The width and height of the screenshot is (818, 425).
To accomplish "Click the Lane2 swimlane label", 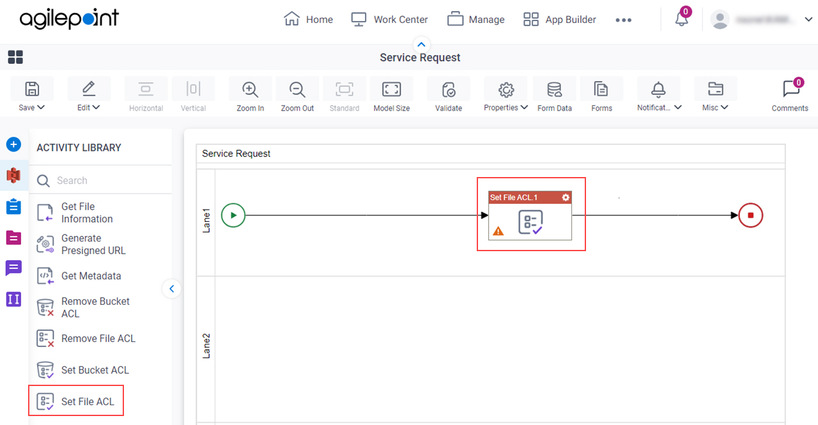I will (206, 346).
